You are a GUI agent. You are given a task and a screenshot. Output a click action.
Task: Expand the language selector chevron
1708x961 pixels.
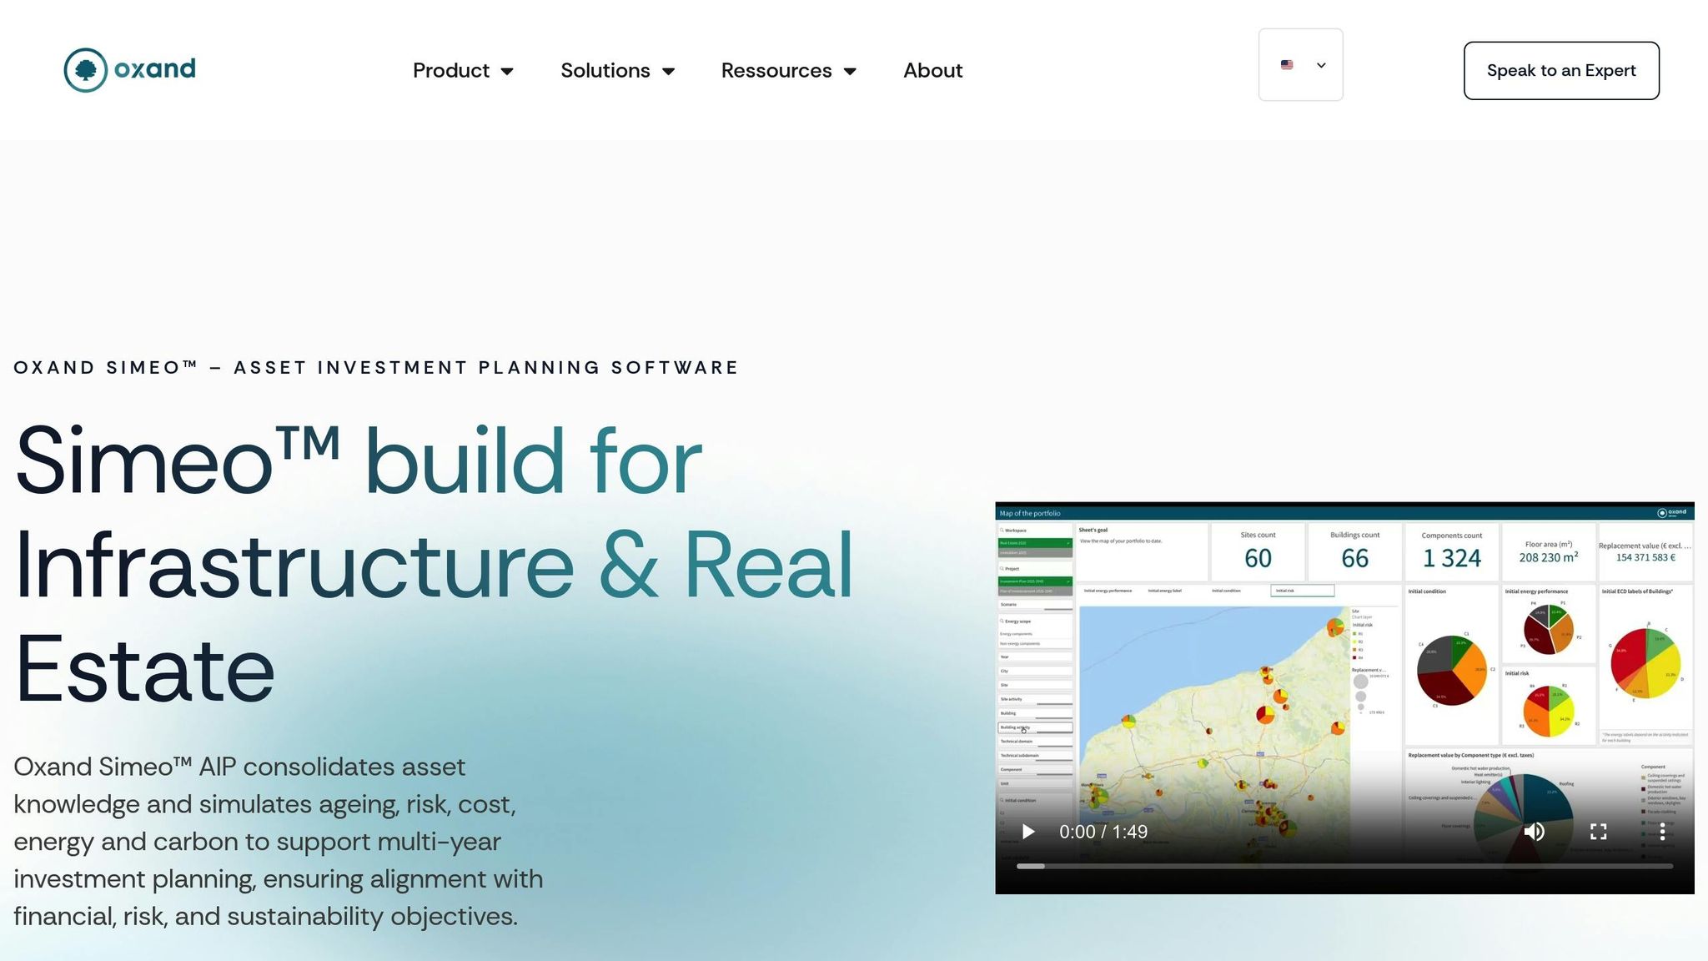(x=1321, y=65)
